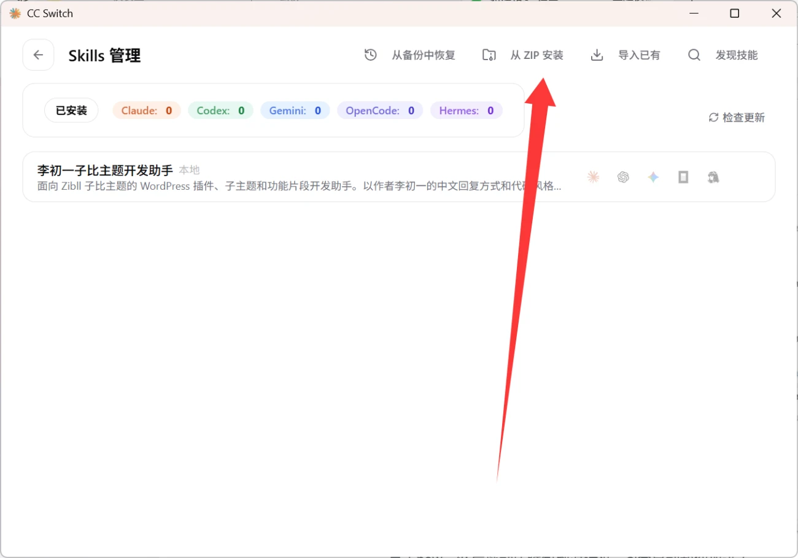Filter by the Gemini: 0 badge

(x=295, y=110)
